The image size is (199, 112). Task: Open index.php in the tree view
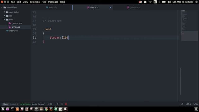[x=13, y=31]
